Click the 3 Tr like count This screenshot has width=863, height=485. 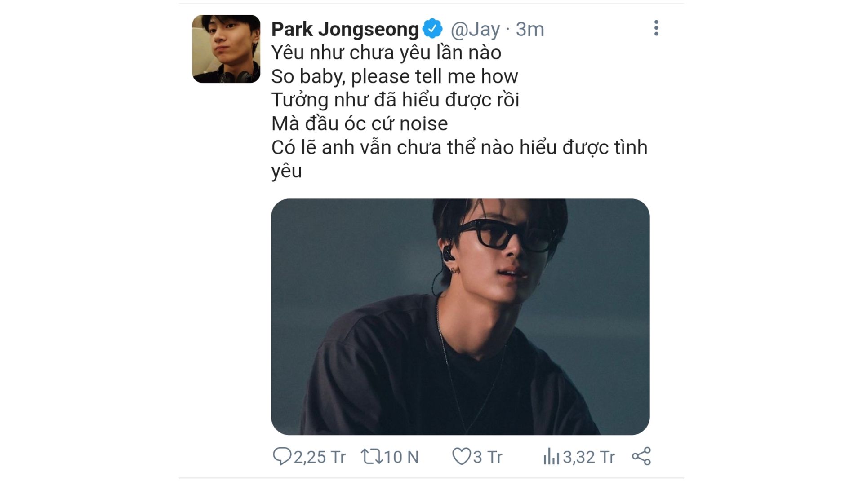pyautogui.click(x=488, y=457)
